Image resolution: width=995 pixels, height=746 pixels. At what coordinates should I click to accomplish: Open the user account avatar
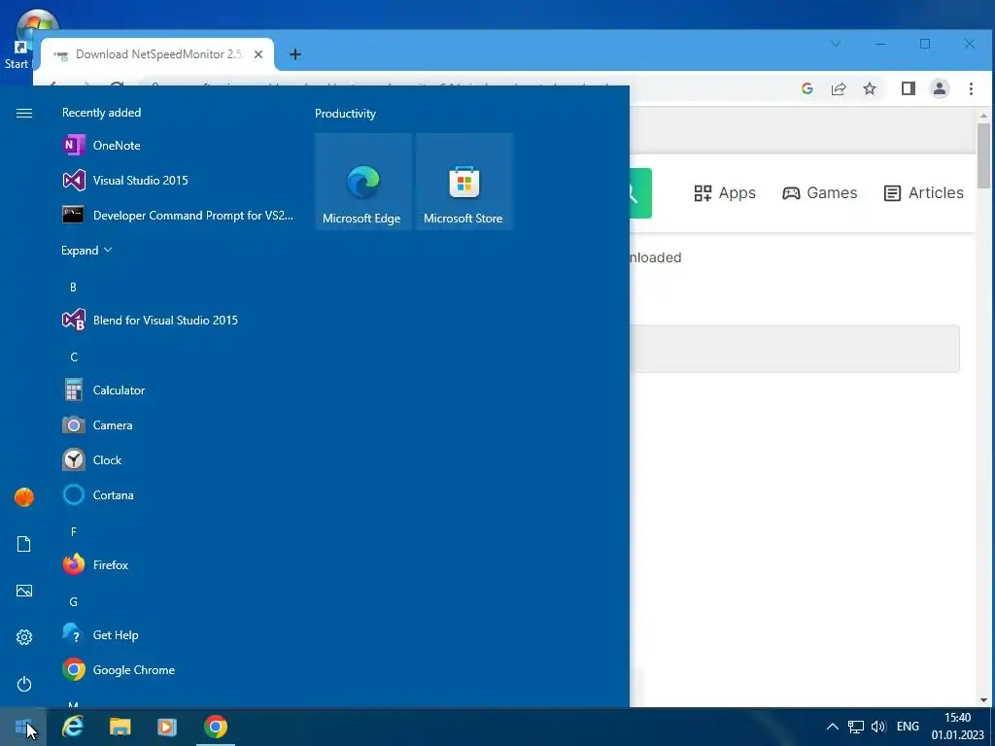pyautogui.click(x=24, y=497)
